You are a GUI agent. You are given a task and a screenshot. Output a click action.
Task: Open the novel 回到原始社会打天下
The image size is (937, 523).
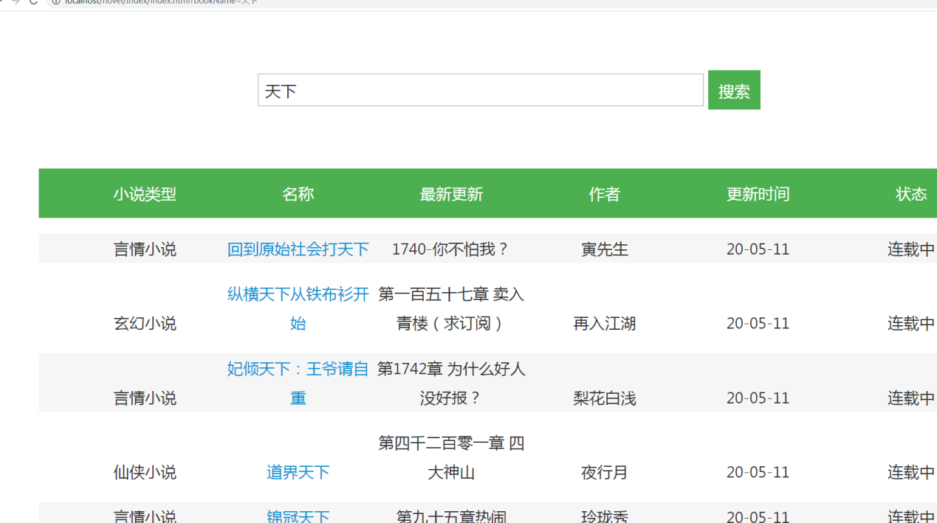click(298, 249)
